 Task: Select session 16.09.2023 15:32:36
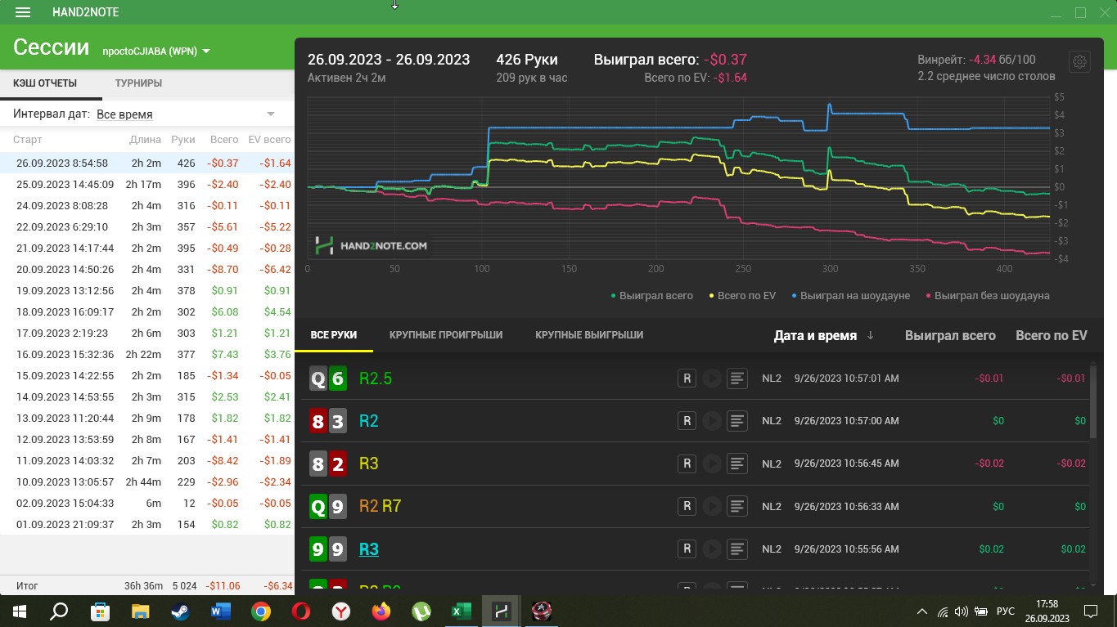pyautogui.click(x=147, y=354)
